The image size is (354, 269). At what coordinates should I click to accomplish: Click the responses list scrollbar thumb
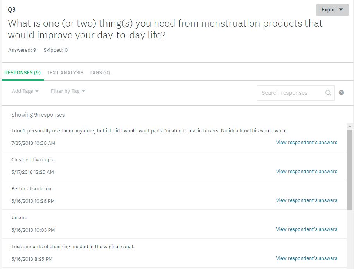click(350, 170)
